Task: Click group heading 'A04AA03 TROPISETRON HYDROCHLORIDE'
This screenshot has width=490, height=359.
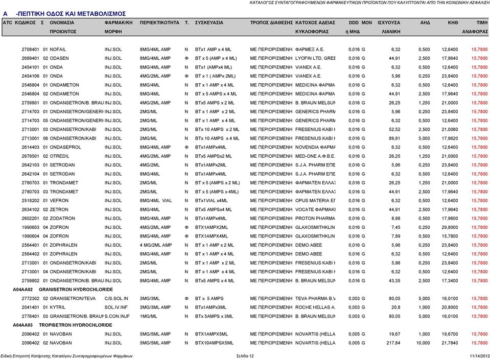Action: tap(62, 325)
